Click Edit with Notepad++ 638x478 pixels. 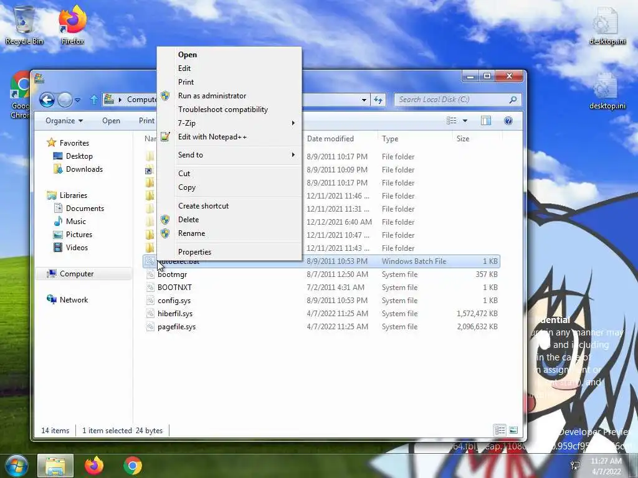point(230,137)
